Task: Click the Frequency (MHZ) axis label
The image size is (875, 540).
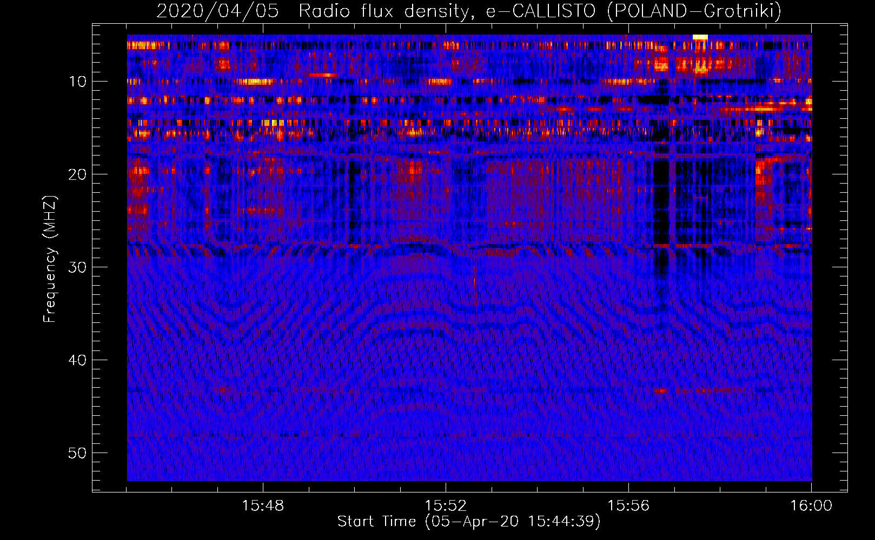Action: click(50, 259)
